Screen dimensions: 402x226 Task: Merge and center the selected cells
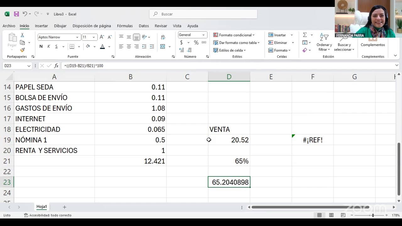tap(163, 46)
